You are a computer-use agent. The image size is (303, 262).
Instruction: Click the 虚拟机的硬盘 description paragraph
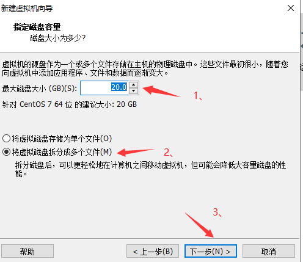pos(145,68)
